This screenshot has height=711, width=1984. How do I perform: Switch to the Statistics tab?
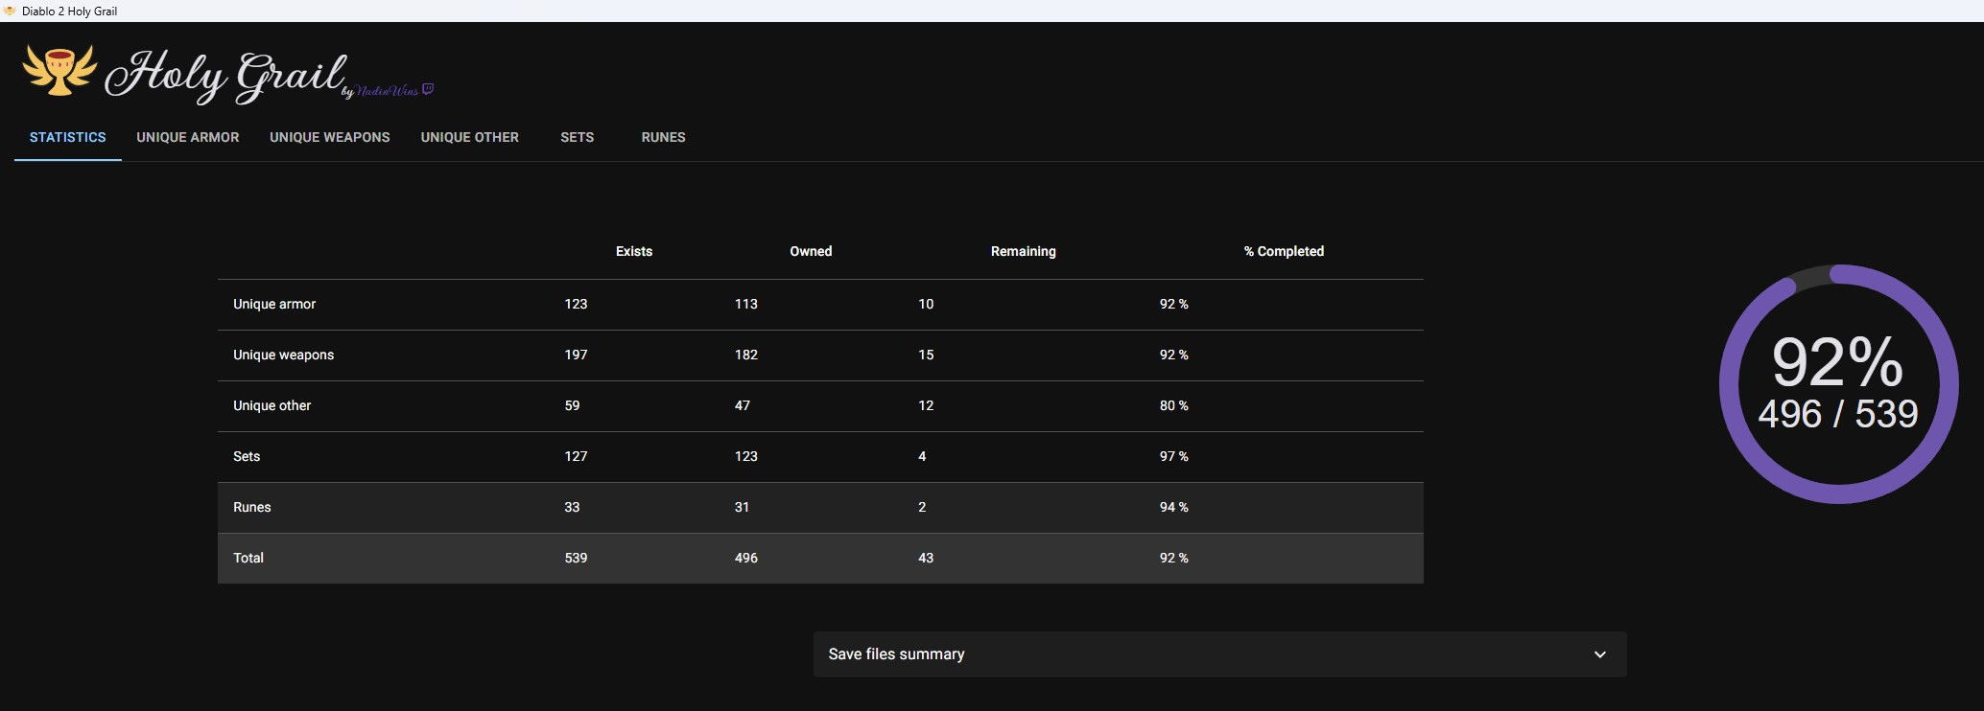[x=67, y=137]
